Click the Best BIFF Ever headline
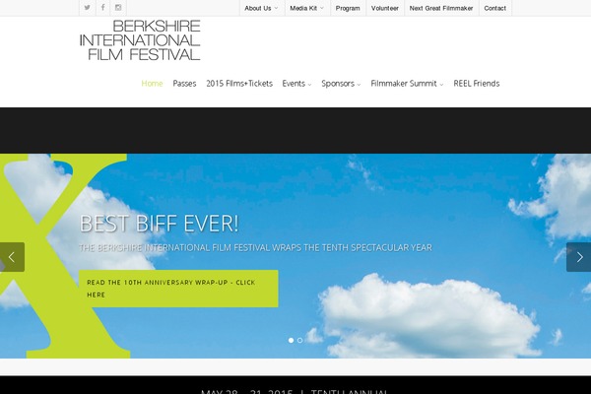This screenshot has height=394, width=591. [x=159, y=224]
